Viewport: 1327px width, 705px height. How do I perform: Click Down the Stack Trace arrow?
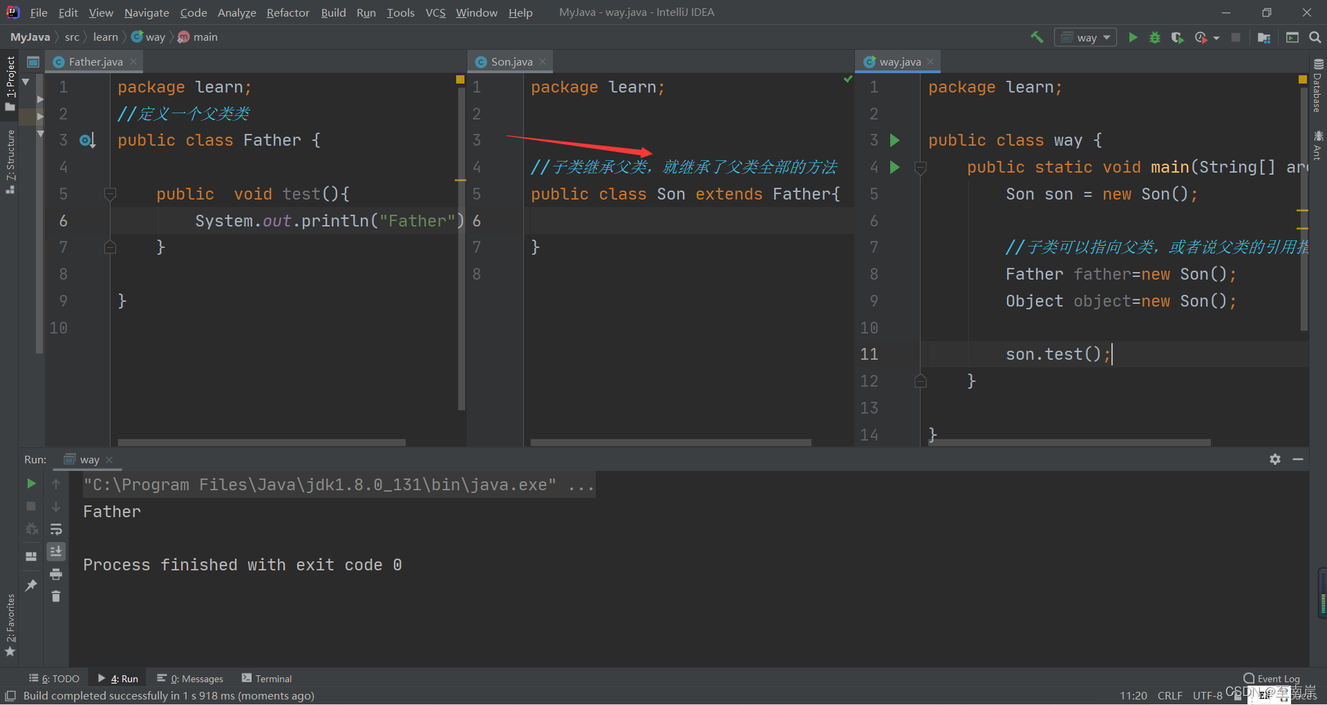[x=56, y=506]
